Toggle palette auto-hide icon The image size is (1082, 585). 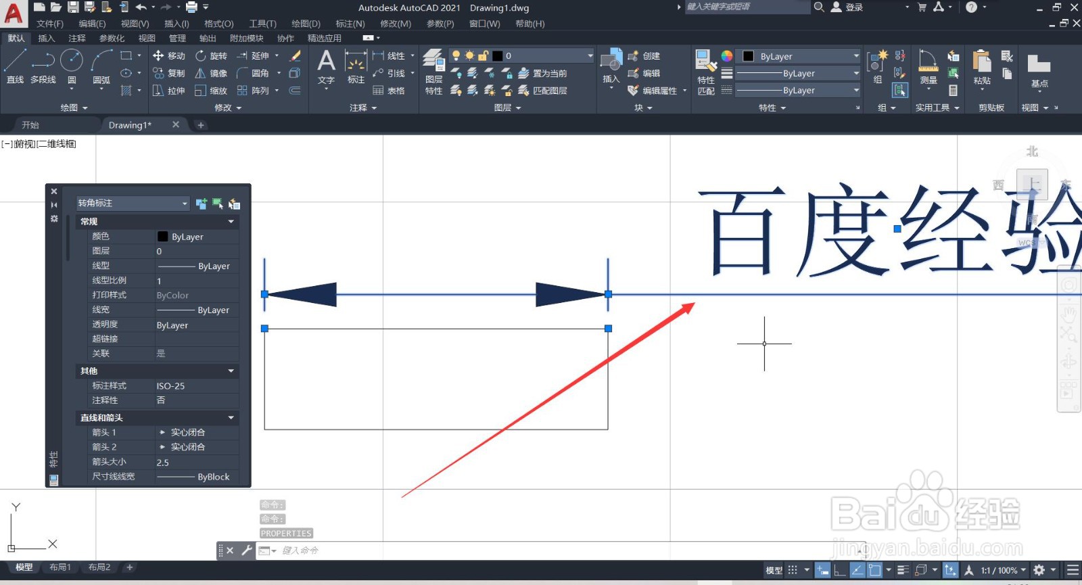point(54,205)
